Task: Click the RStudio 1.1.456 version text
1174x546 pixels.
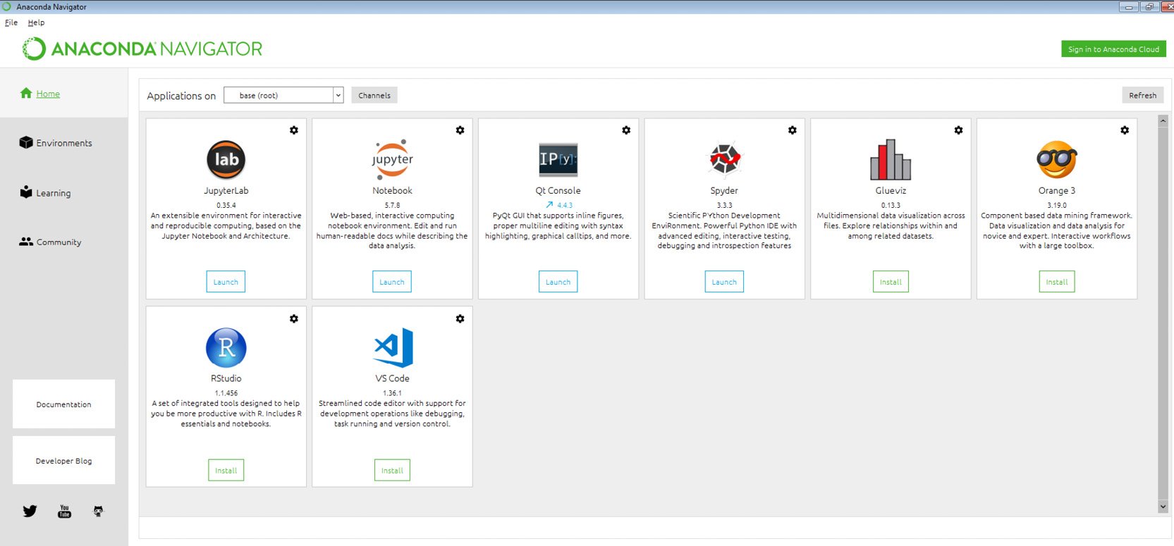Action: coord(226,393)
